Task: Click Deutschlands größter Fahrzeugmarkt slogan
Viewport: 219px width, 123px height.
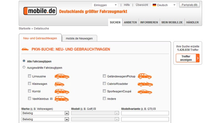Action: 93,11
